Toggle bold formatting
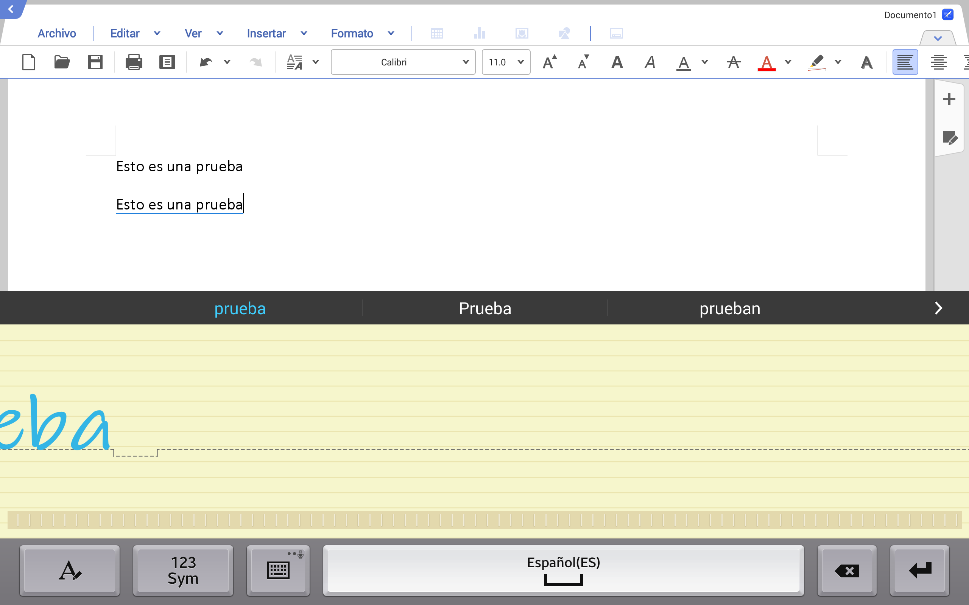 (617, 62)
